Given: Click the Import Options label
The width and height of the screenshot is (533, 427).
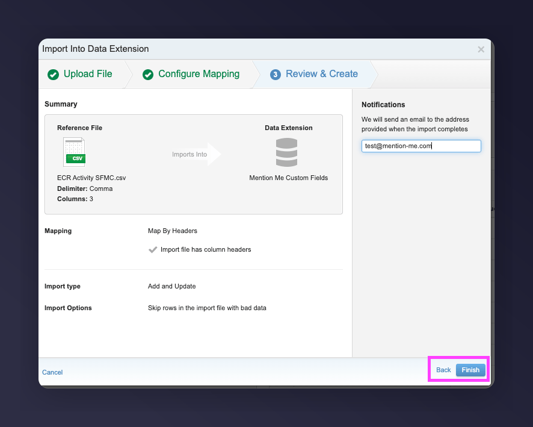Looking at the screenshot, I should pyautogui.click(x=68, y=308).
